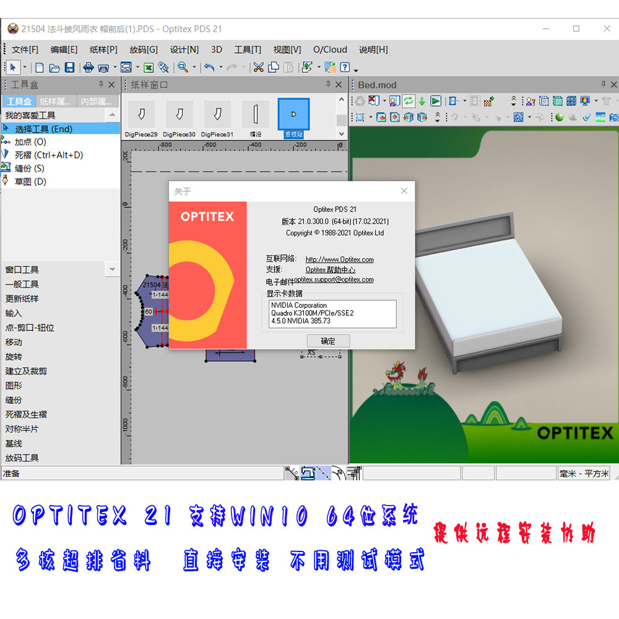This screenshot has width=619, height=619.
Task: Toggle the green loop sync icon in Bed.mod toolbar
Action: [x=409, y=100]
